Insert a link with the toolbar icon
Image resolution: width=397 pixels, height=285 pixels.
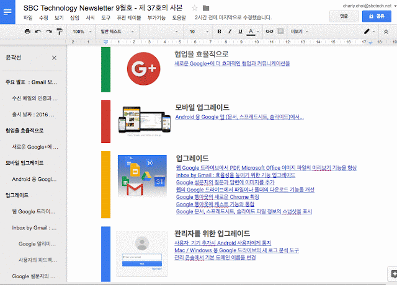(x=269, y=32)
